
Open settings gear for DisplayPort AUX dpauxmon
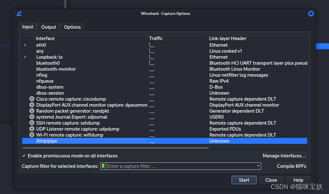pyautogui.click(x=32, y=105)
